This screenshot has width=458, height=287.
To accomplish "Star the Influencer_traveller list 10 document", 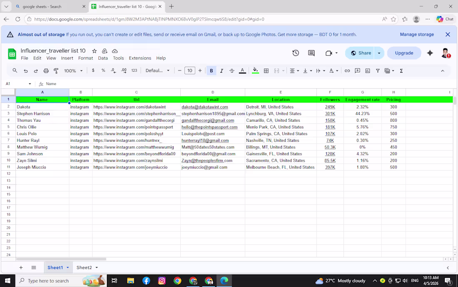I will [95, 51].
